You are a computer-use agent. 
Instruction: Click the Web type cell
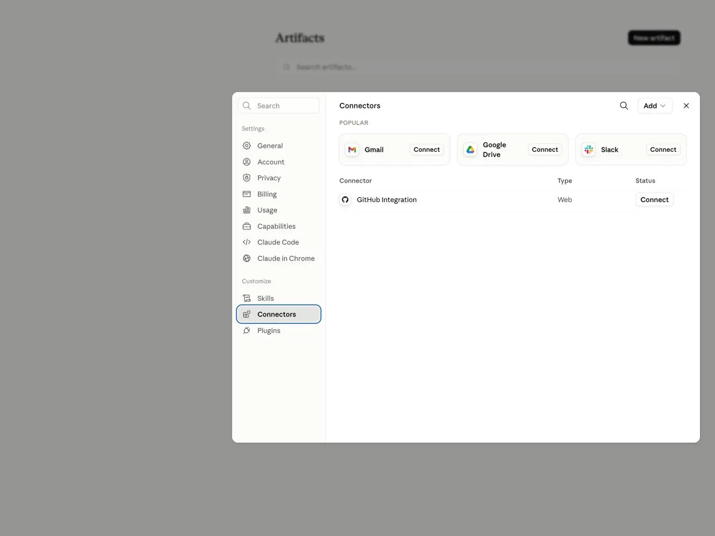565,200
